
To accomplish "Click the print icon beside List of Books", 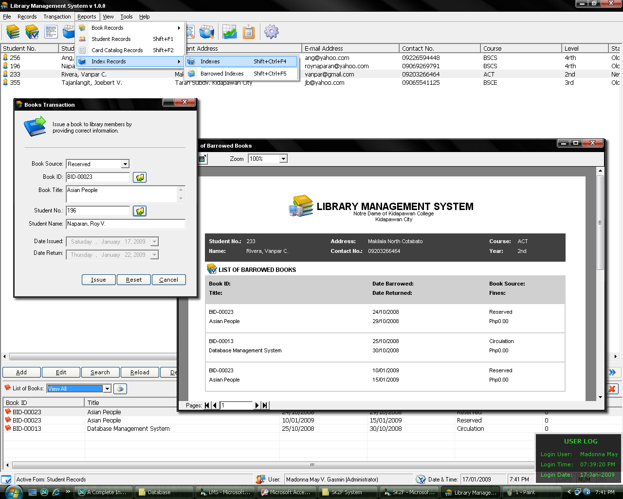I will [x=120, y=388].
